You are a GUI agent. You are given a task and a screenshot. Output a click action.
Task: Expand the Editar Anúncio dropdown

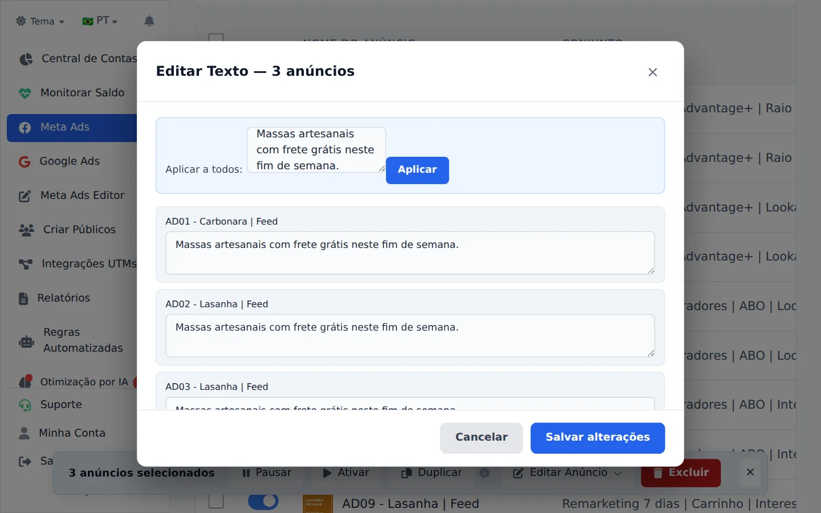coord(567,473)
